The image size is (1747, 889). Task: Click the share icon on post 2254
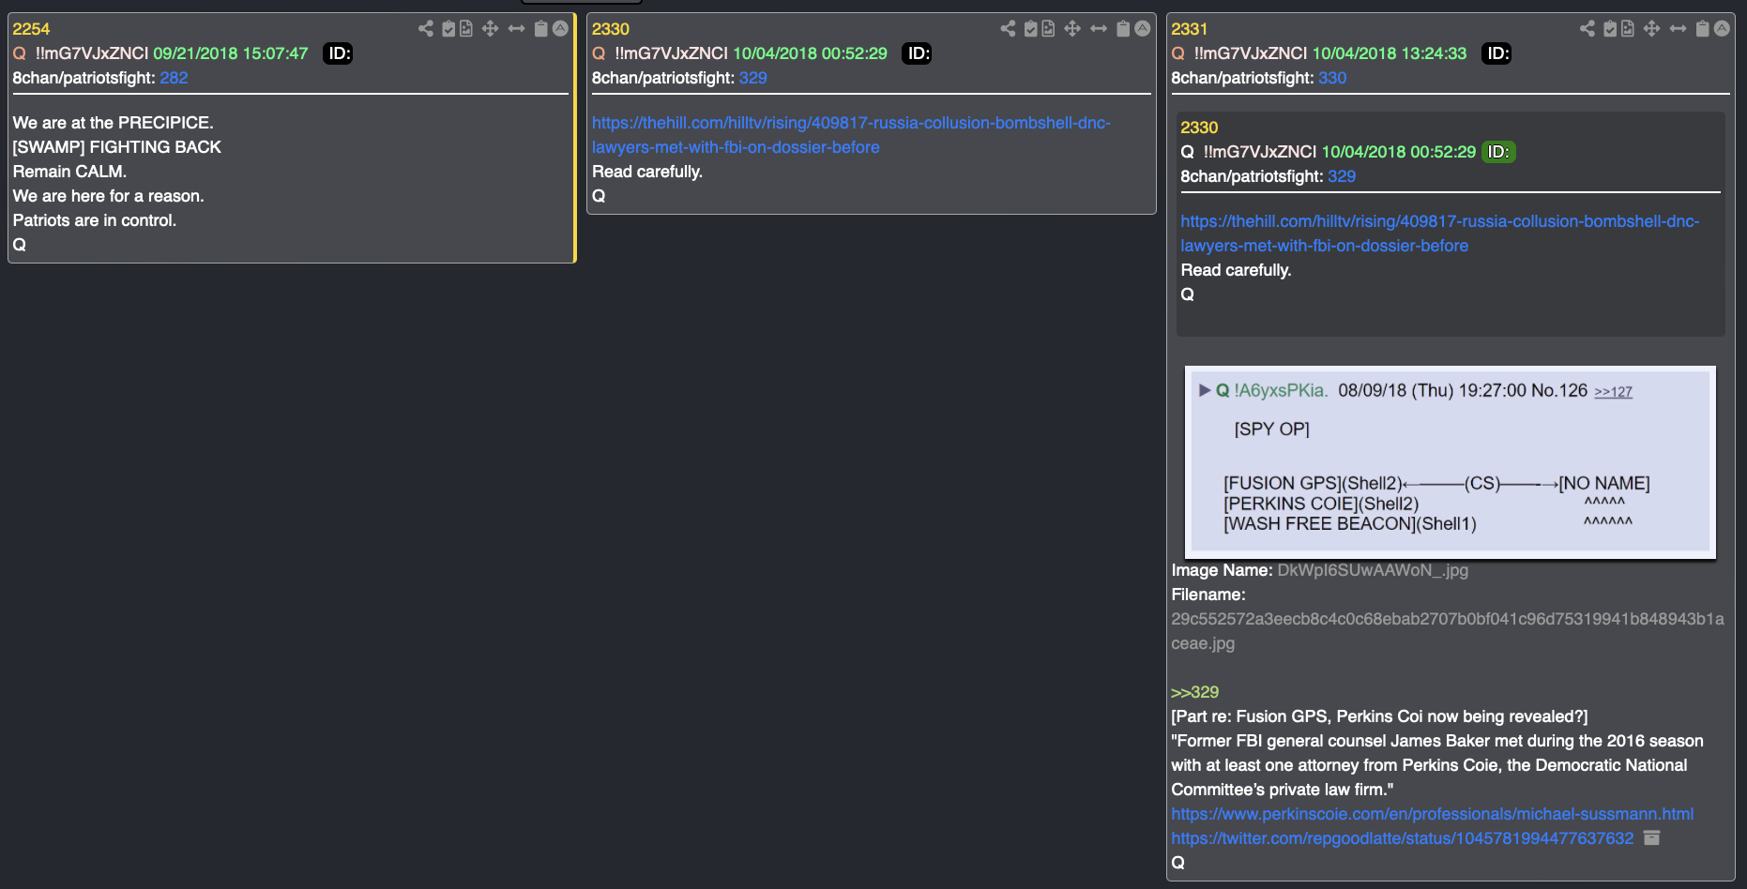pos(426,28)
